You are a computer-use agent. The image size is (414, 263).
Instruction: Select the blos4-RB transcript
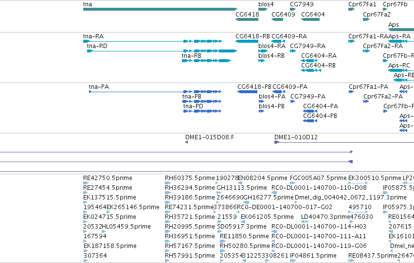[x=261, y=61]
